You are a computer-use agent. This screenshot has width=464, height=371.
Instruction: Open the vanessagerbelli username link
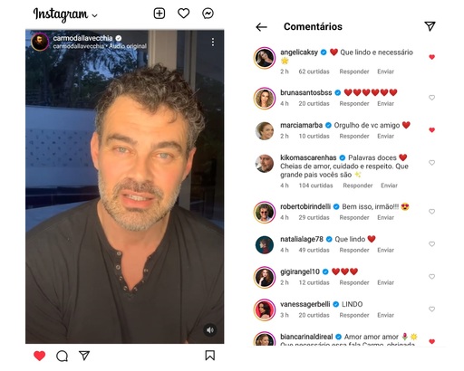pyautogui.click(x=305, y=304)
